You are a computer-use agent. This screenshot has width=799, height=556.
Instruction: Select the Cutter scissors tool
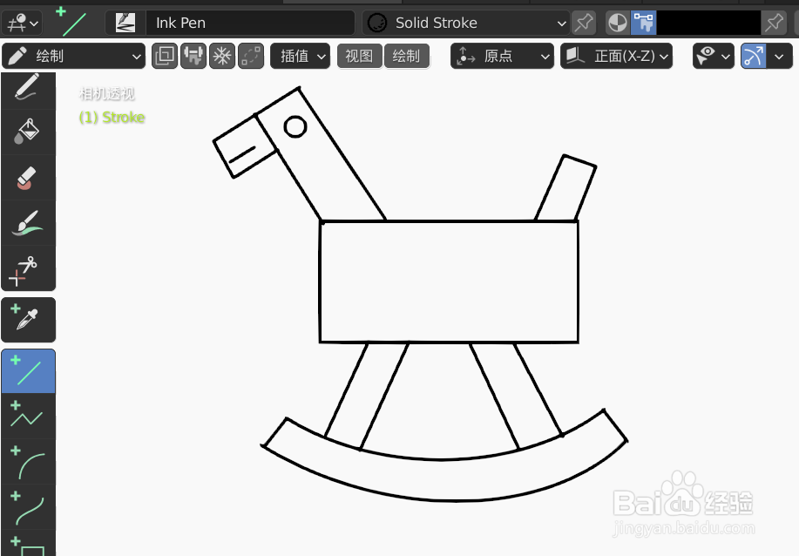tap(28, 270)
